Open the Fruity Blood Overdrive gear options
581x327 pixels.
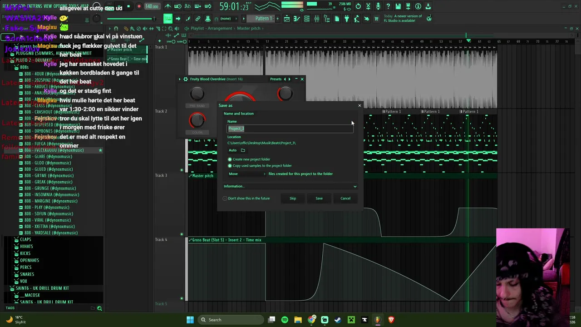(x=185, y=79)
